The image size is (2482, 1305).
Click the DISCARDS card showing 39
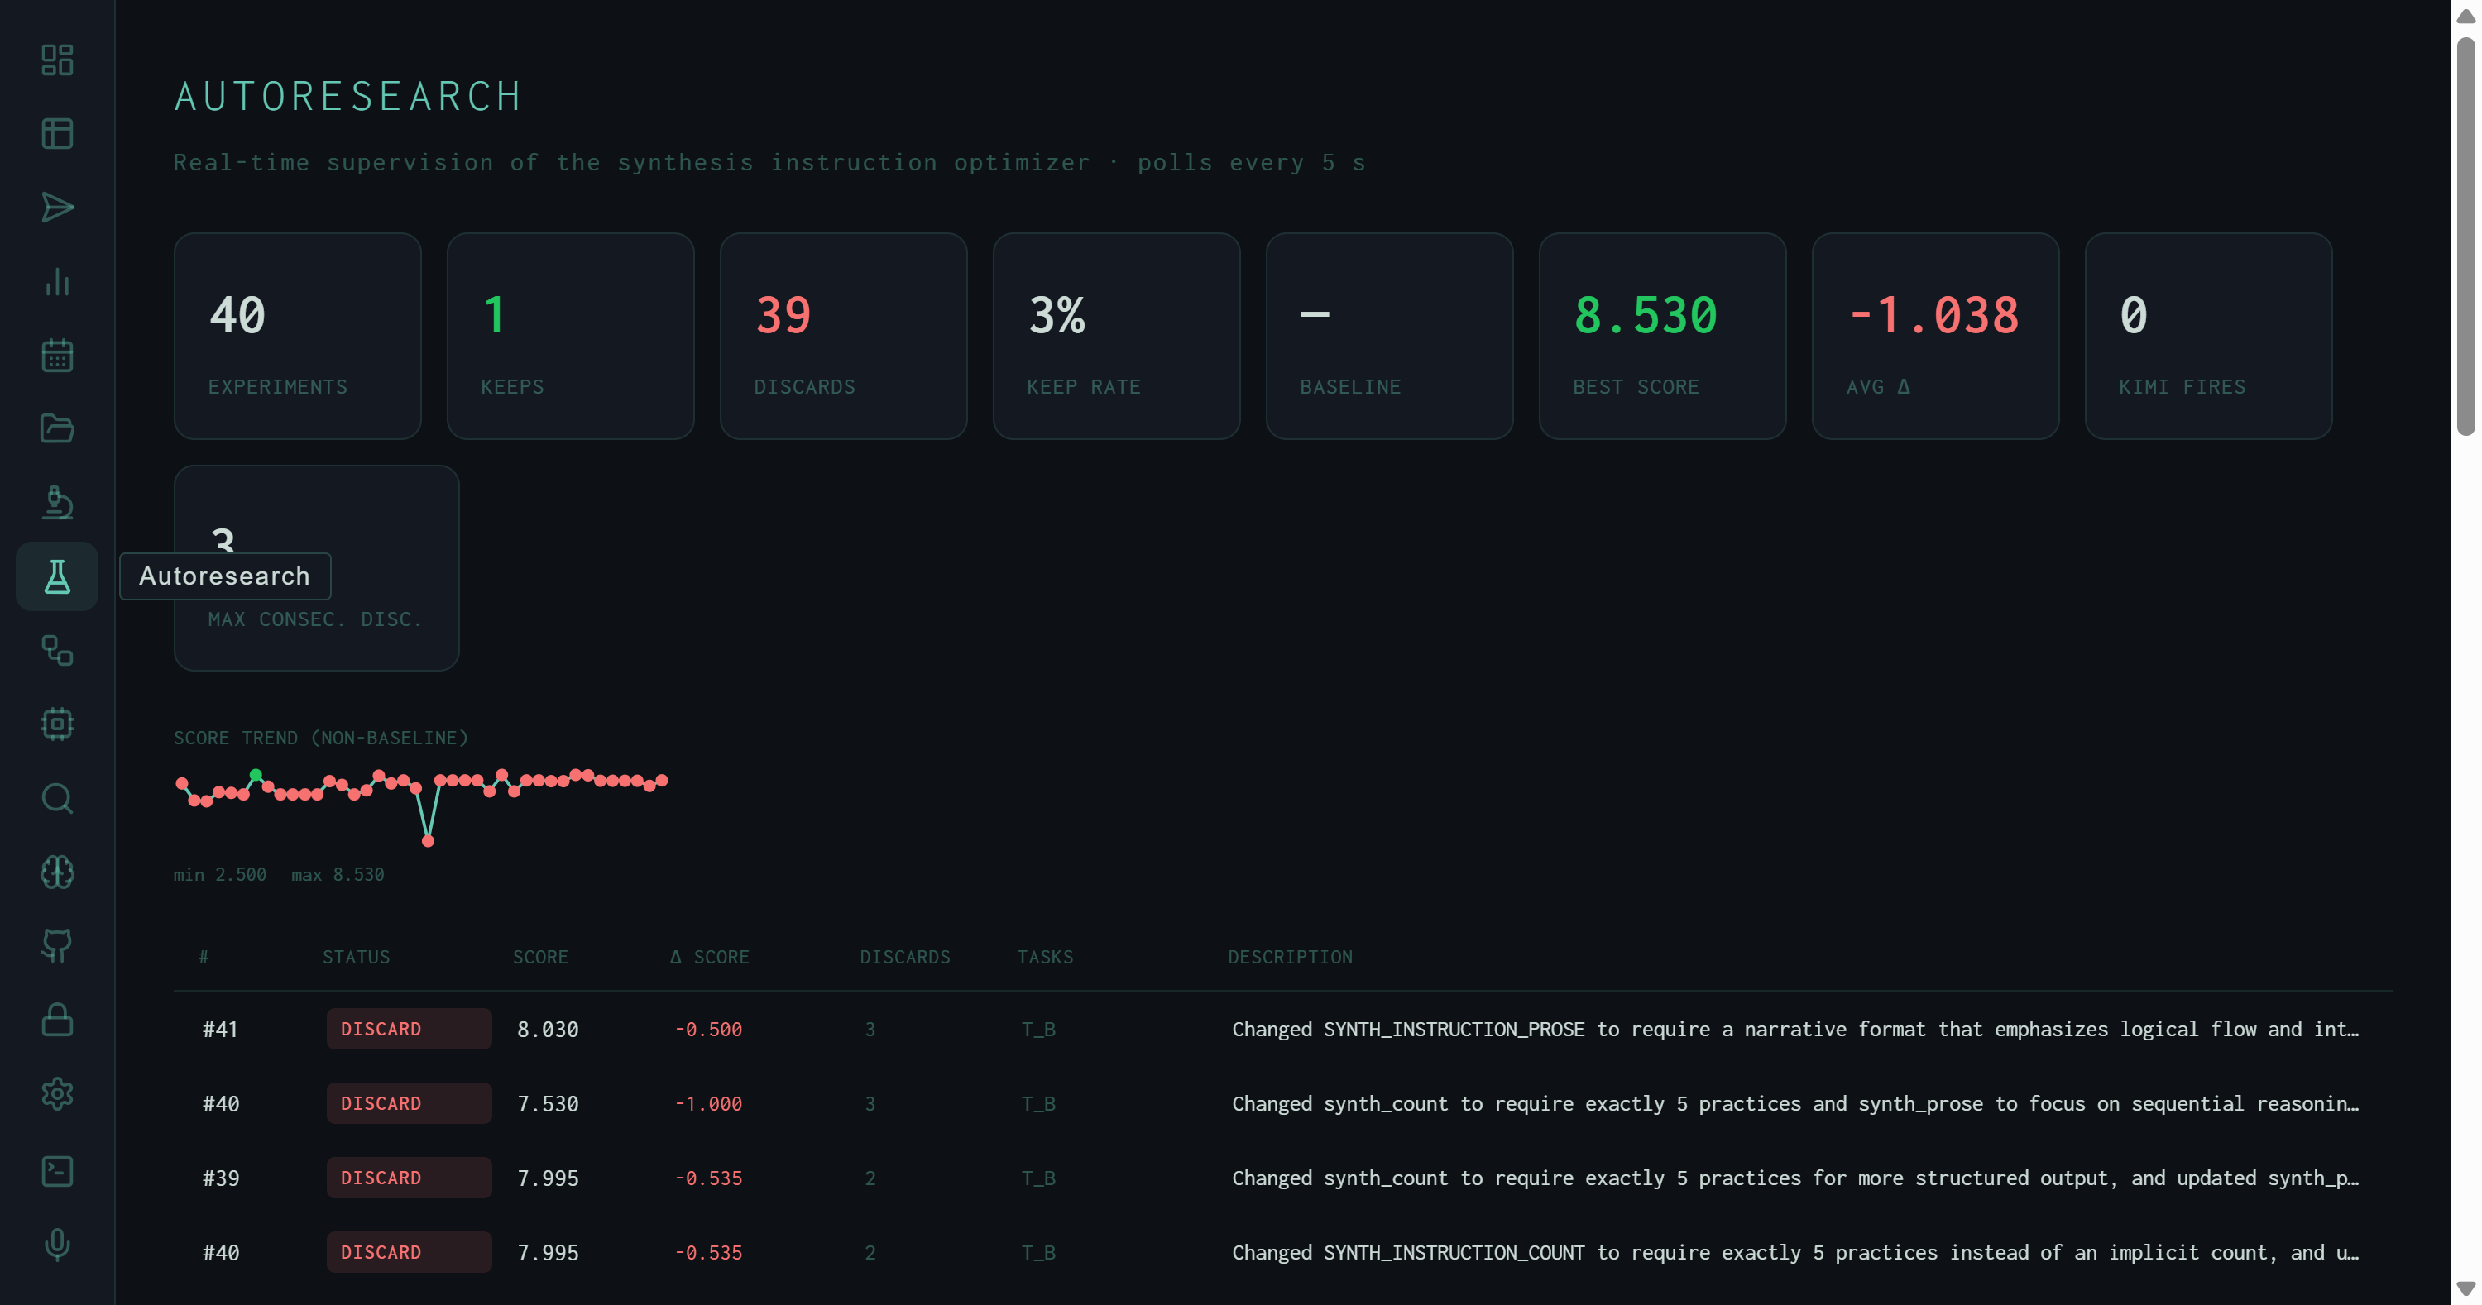click(843, 336)
